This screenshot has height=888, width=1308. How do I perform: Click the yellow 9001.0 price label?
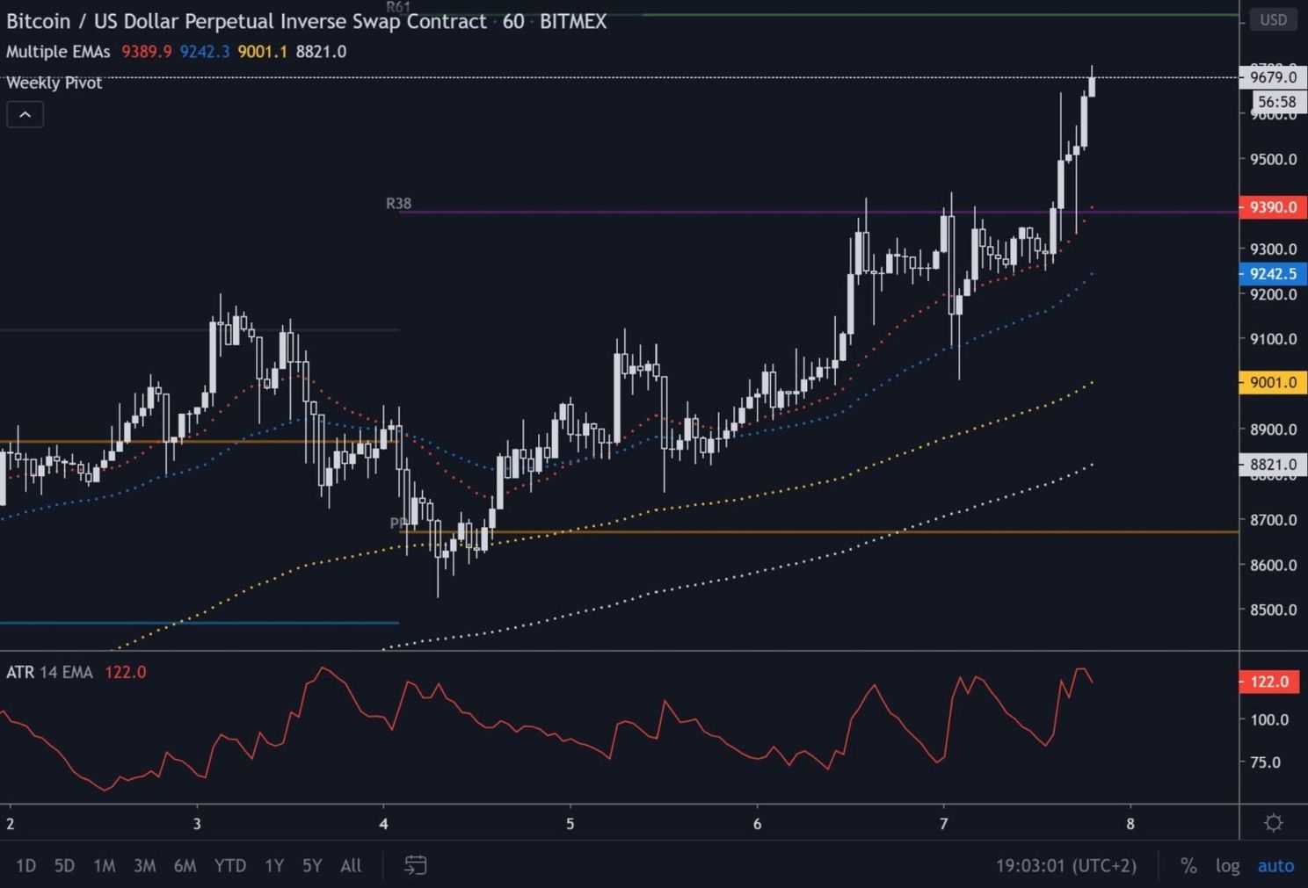point(1272,382)
